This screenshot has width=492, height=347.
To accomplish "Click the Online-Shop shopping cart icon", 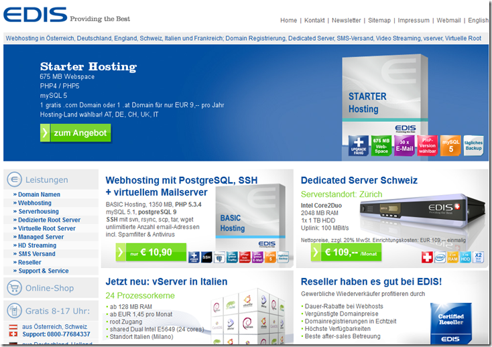I will [x=15, y=287].
